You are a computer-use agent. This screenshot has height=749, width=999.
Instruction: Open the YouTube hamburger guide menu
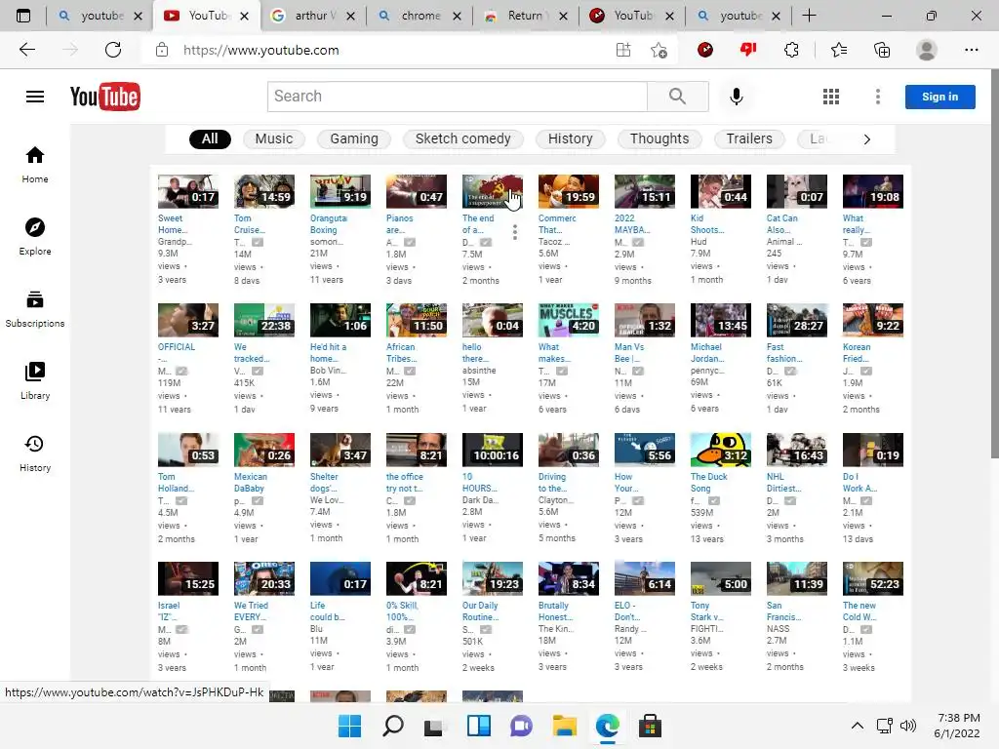(x=35, y=97)
